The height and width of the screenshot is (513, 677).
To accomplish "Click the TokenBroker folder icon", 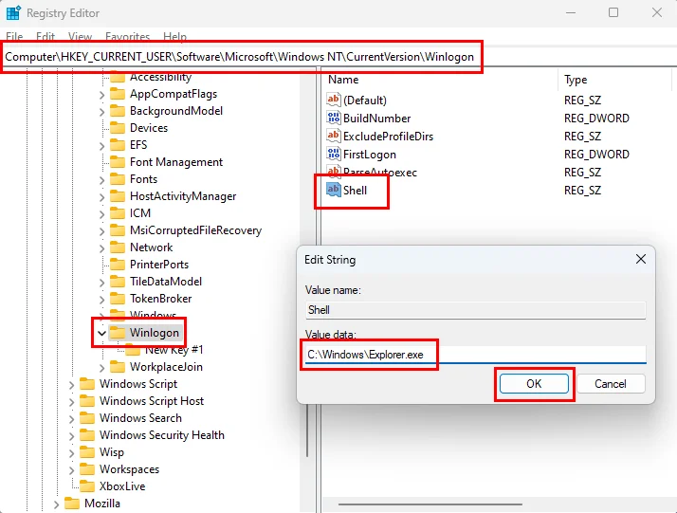I will pos(118,299).
